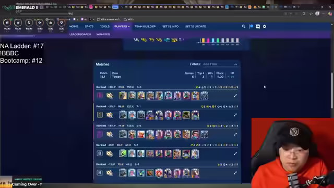Click the second overlay icon labeled 13/20
Screen dimensions: 334x188
coord(18,22)
